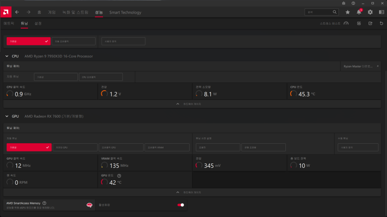Switch to the 메트릭 sub-tab
Viewport: 387px width, 217px height.
coord(9,23)
